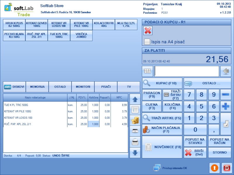The width and height of the screenshot is (234, 175).
Task: Open the on-screen keyboard icon
Action: coord(147,71)
